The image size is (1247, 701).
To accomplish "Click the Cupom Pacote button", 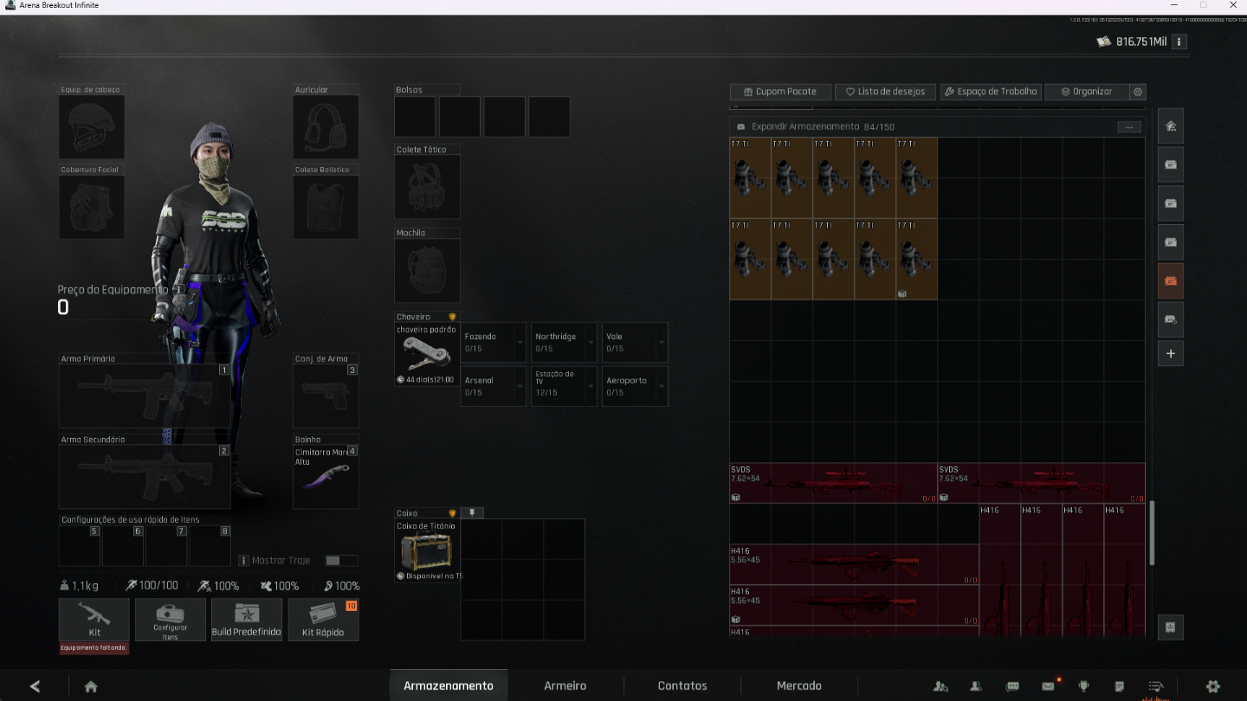I will pyautogui.click(x=780, y=92).
